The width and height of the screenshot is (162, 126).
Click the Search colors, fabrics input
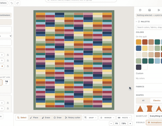[149, 27]
